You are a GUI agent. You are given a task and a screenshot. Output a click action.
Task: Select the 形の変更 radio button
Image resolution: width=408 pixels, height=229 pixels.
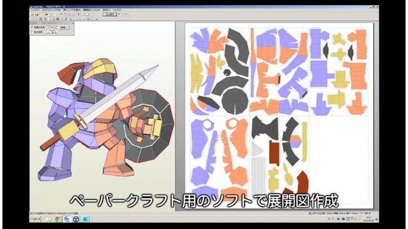32,32
